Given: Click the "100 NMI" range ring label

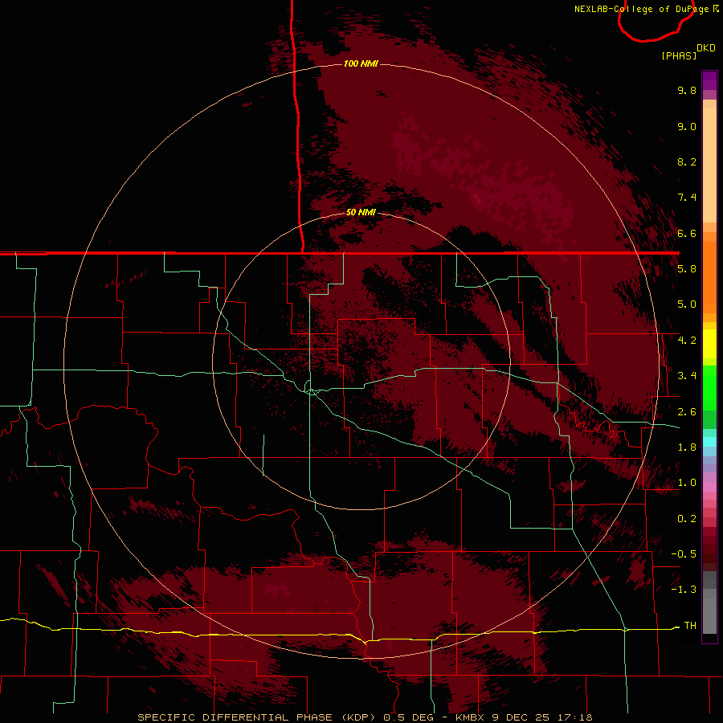Looking at the screenshot, I should 361,63.
